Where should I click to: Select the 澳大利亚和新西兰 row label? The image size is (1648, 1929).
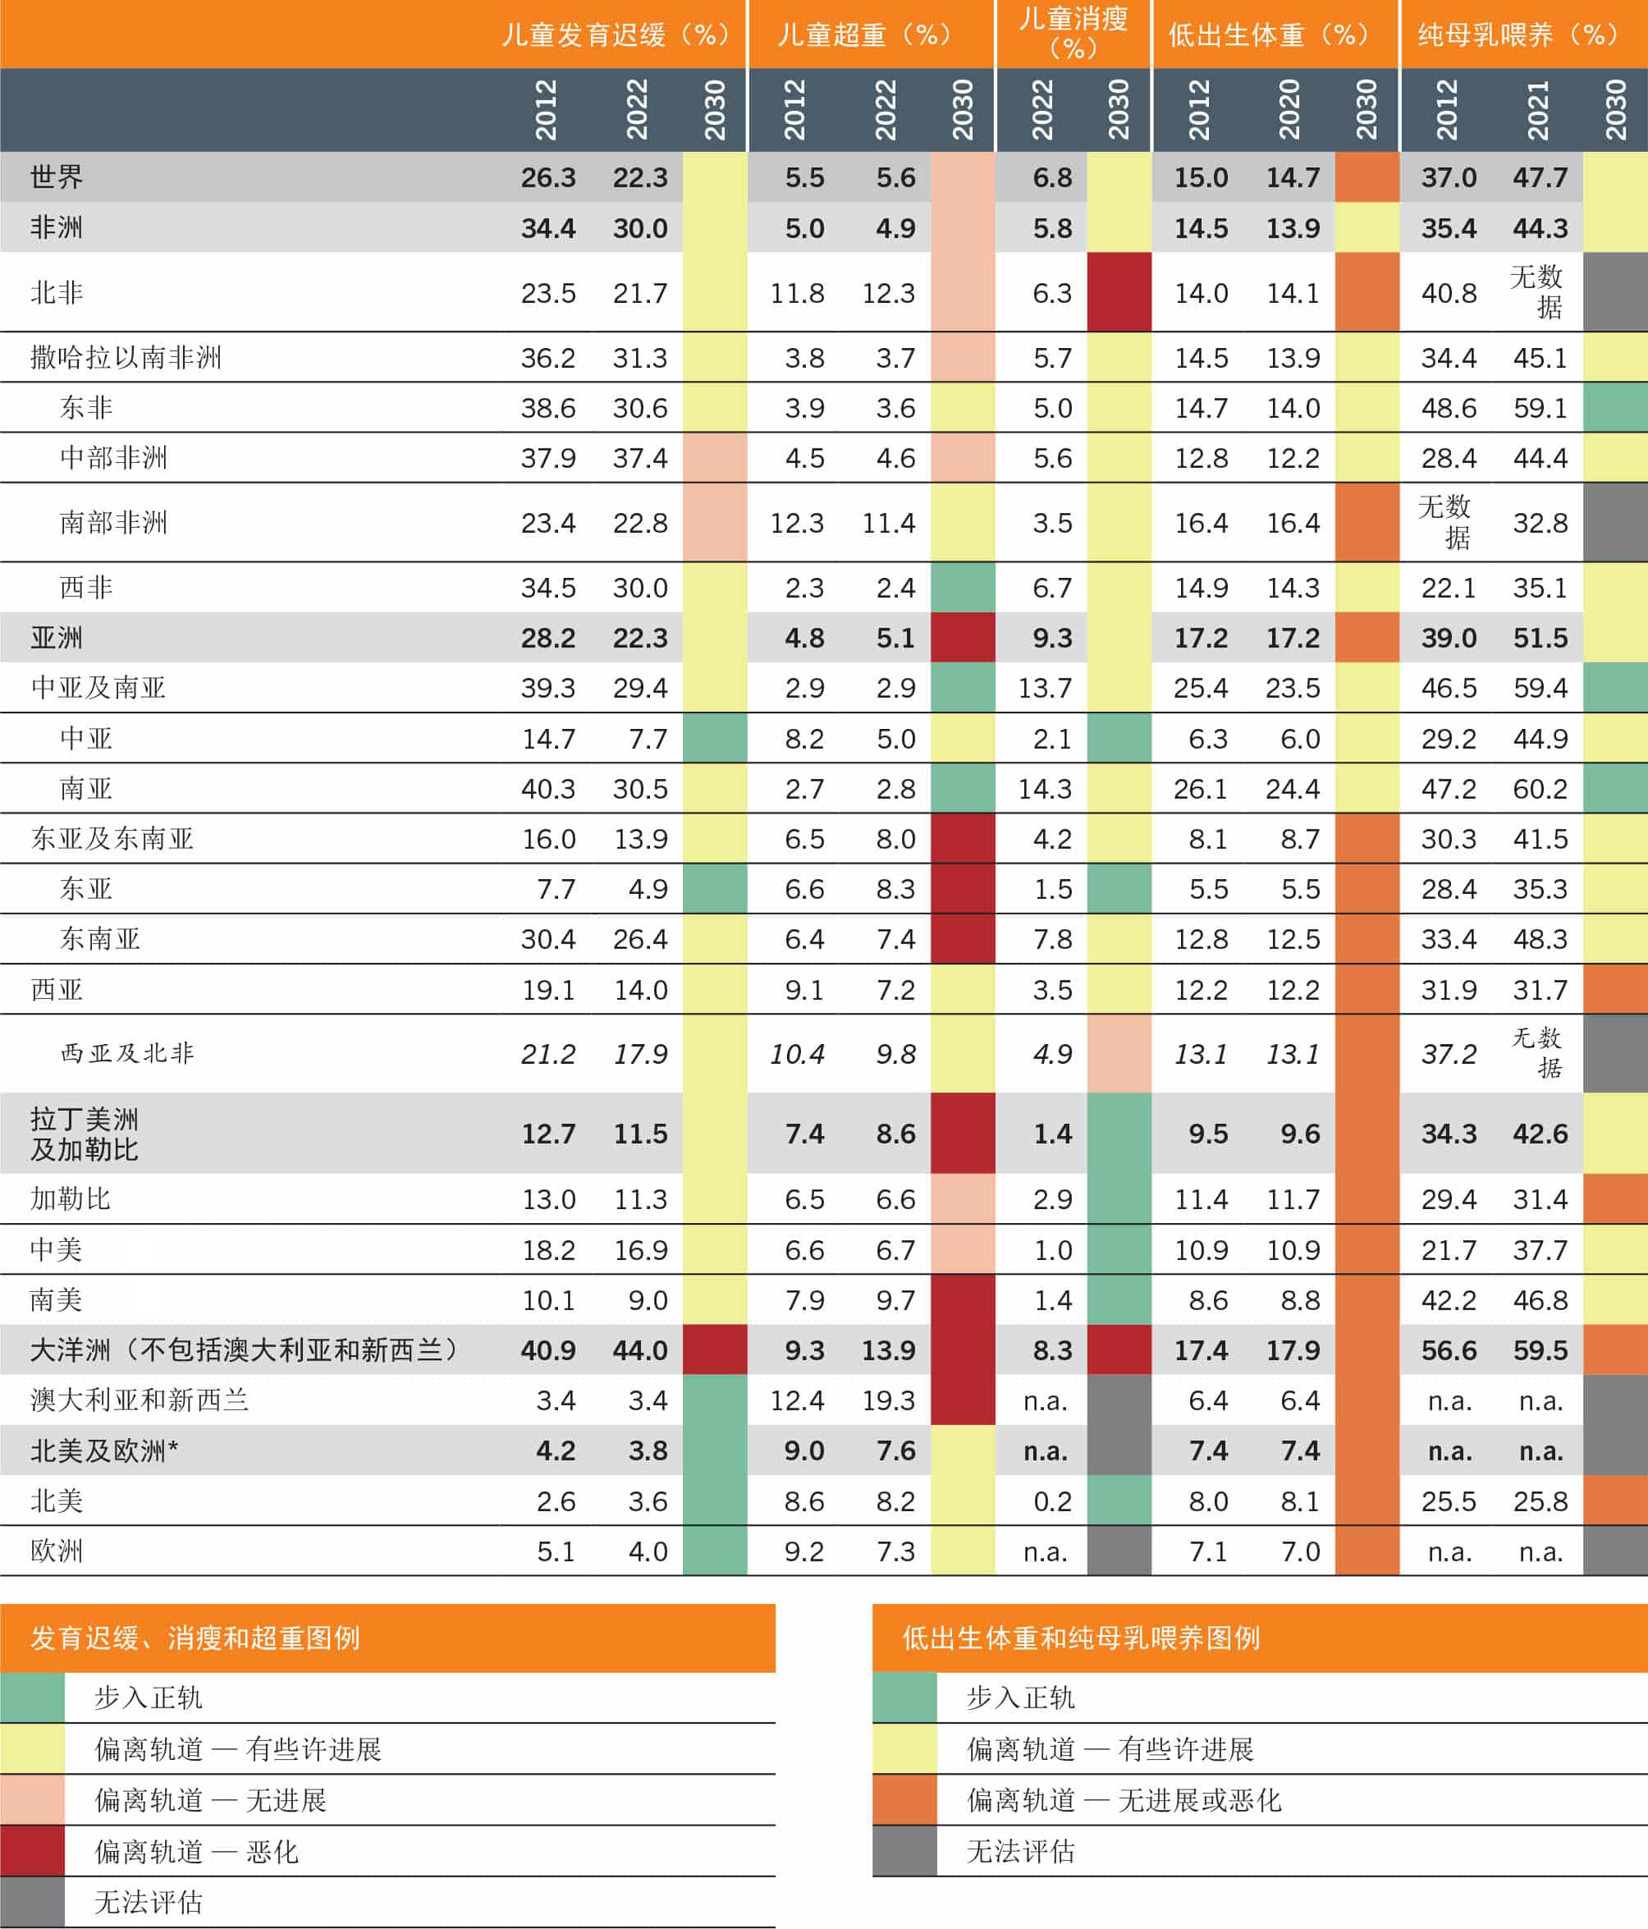140,1400
